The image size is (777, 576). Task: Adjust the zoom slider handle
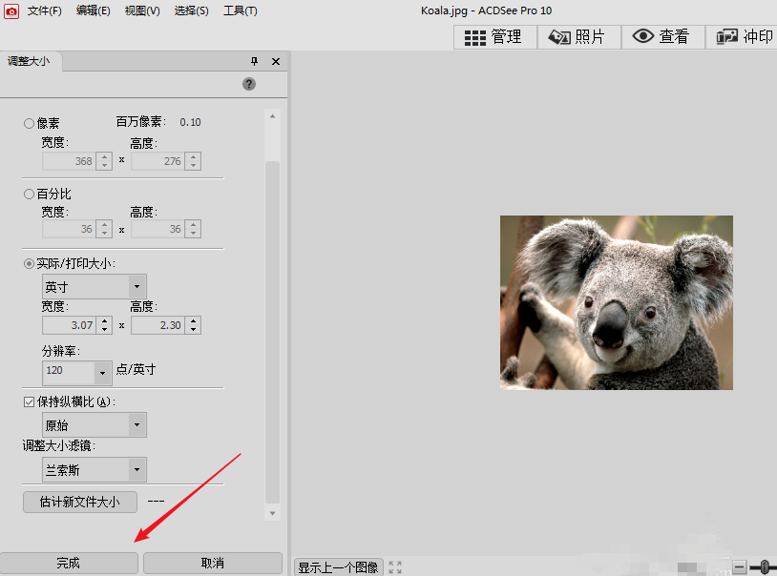point(765,566)
